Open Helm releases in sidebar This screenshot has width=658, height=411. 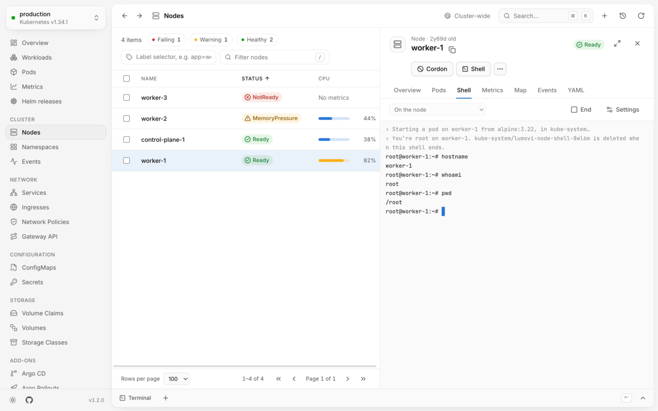pyautogui.click(x=56, y=101)
